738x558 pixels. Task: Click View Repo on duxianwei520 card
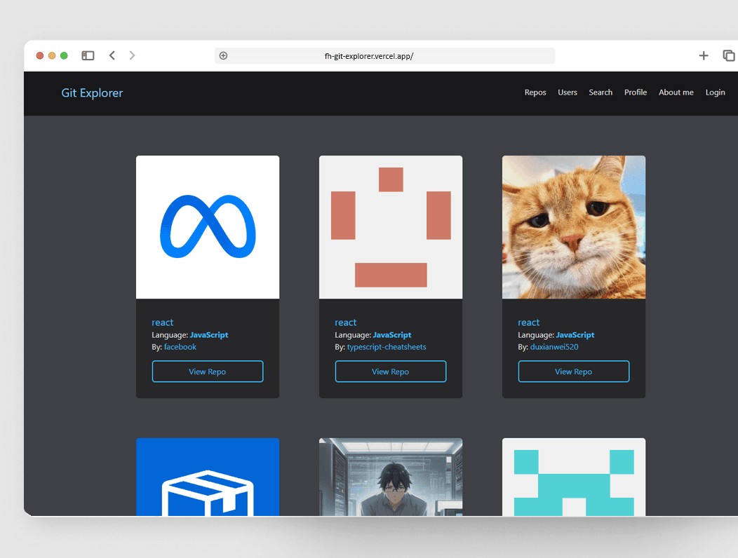[x=574, y=372]
